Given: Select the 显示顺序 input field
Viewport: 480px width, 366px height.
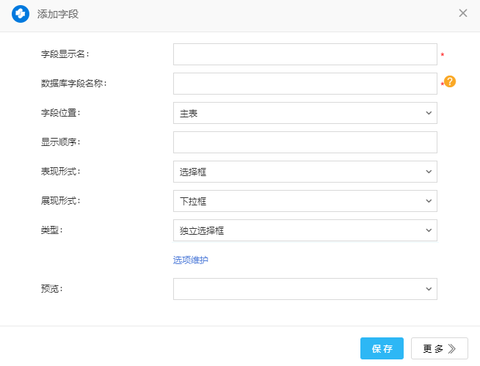Looking at the screenshot, I should (x=305, y=142).
